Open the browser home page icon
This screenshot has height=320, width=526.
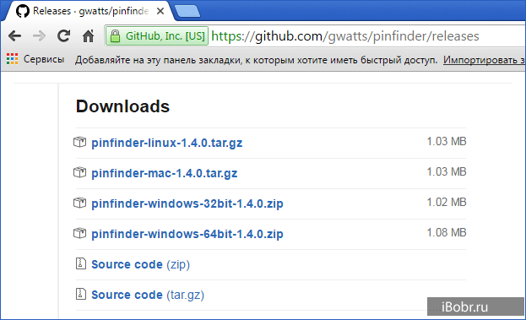88,36
